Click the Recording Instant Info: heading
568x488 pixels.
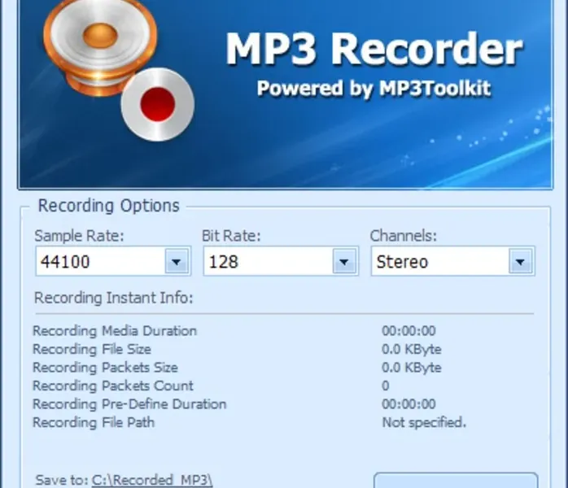point(114,298)
